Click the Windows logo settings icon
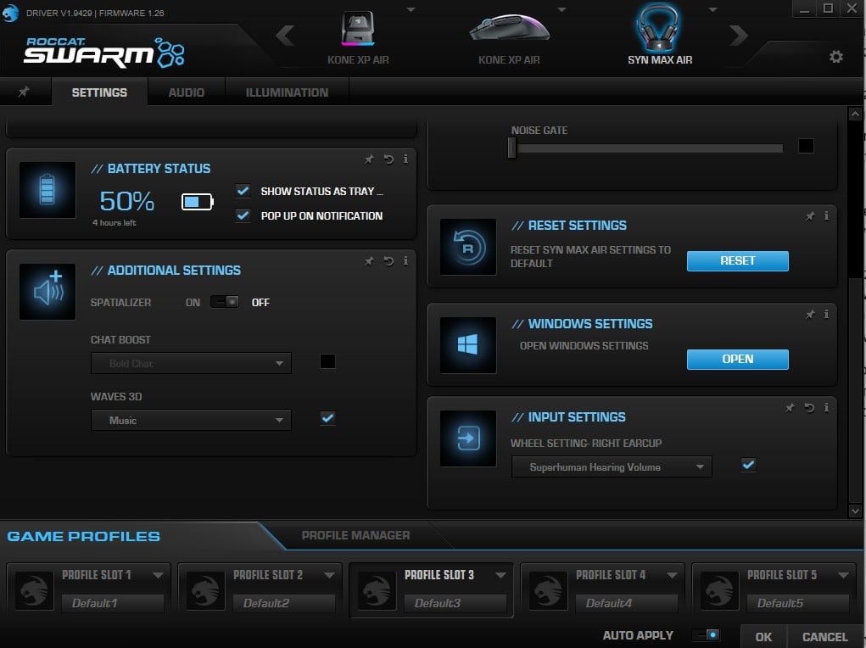Viewport: 866px width, 648px height. (468, 344)
